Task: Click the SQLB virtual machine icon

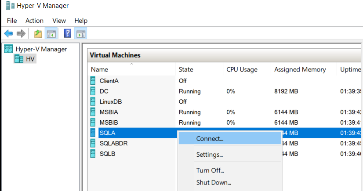Action: click(x=93, y=154)
